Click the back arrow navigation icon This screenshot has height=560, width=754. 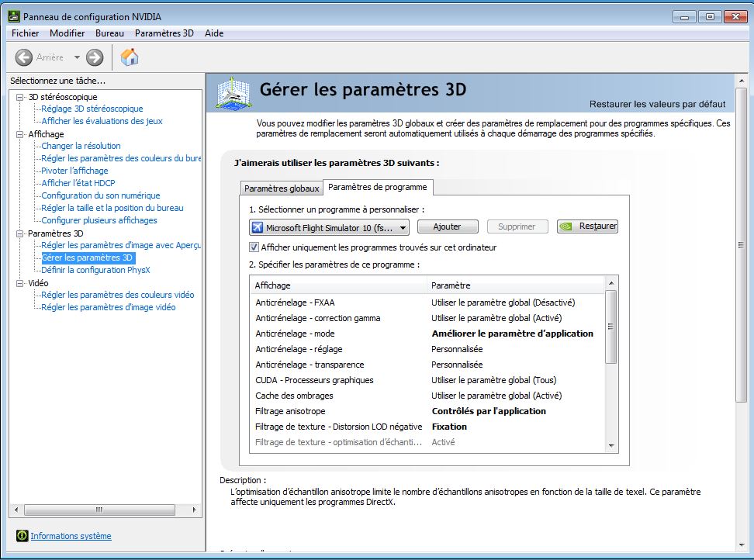point(23,57)
